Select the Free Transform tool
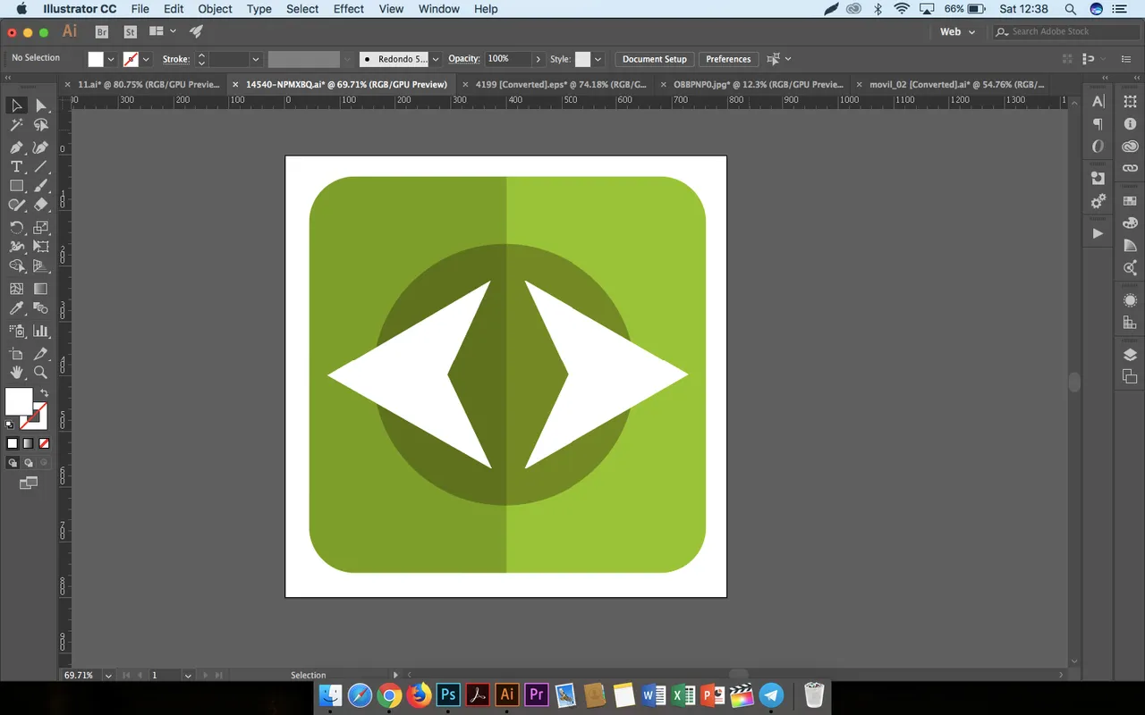This screenshot has width=1145, height=715. click(41, 247)
